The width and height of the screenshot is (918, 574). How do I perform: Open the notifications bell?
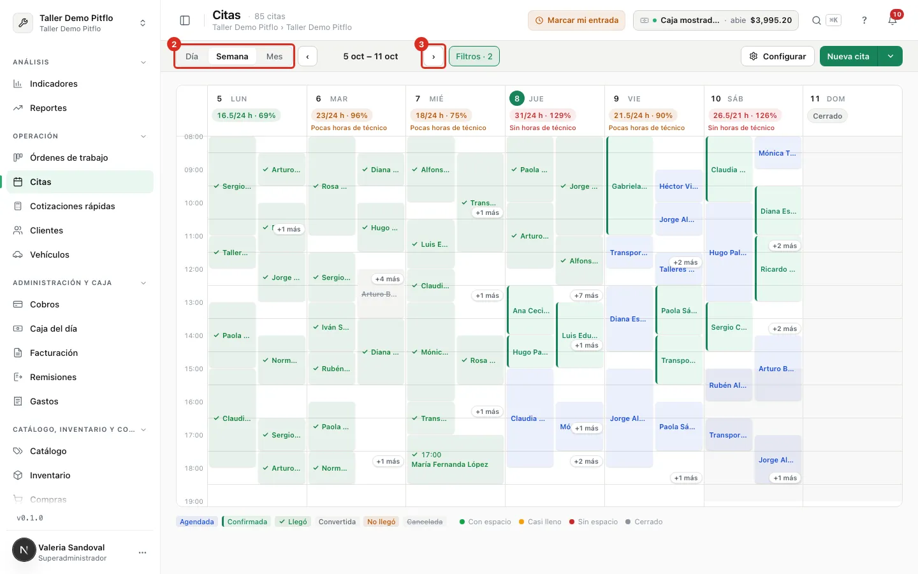[x=892, y=20]
